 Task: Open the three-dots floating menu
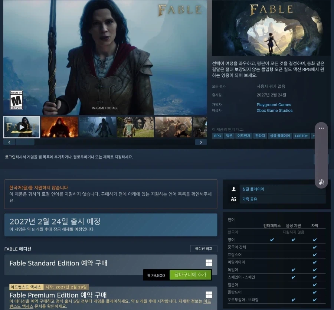pyautogui.click(x=321, y=128)
